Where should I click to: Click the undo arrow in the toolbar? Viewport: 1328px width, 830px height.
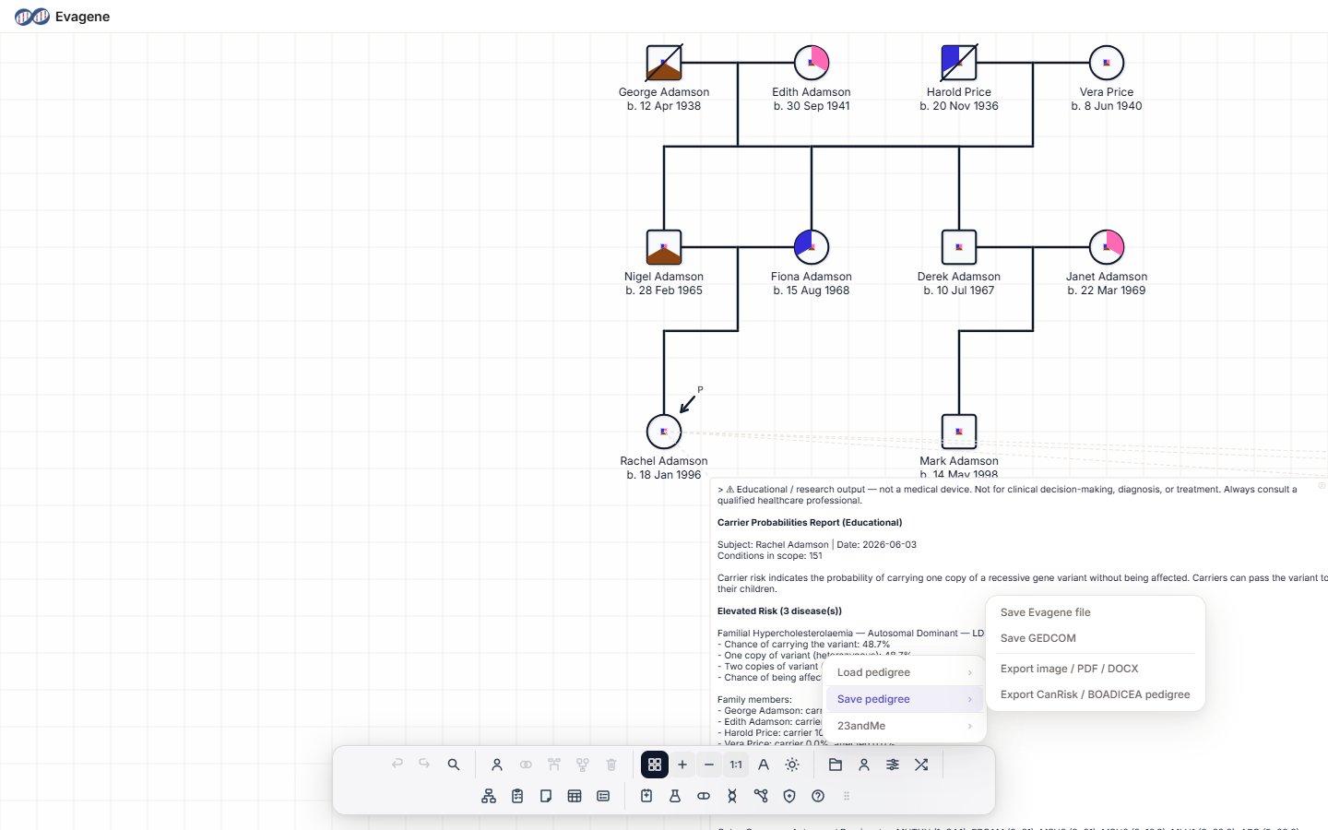click(397, 765)
